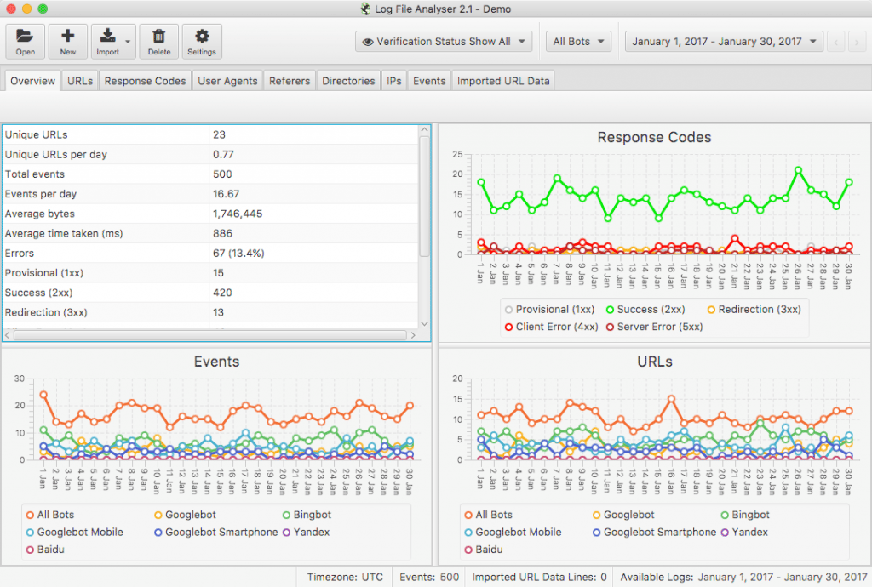Viewport: 872px width, 587px height.
Task: Go to previous date range arrow
Action: pyautogui.click(x=836, y=42)
